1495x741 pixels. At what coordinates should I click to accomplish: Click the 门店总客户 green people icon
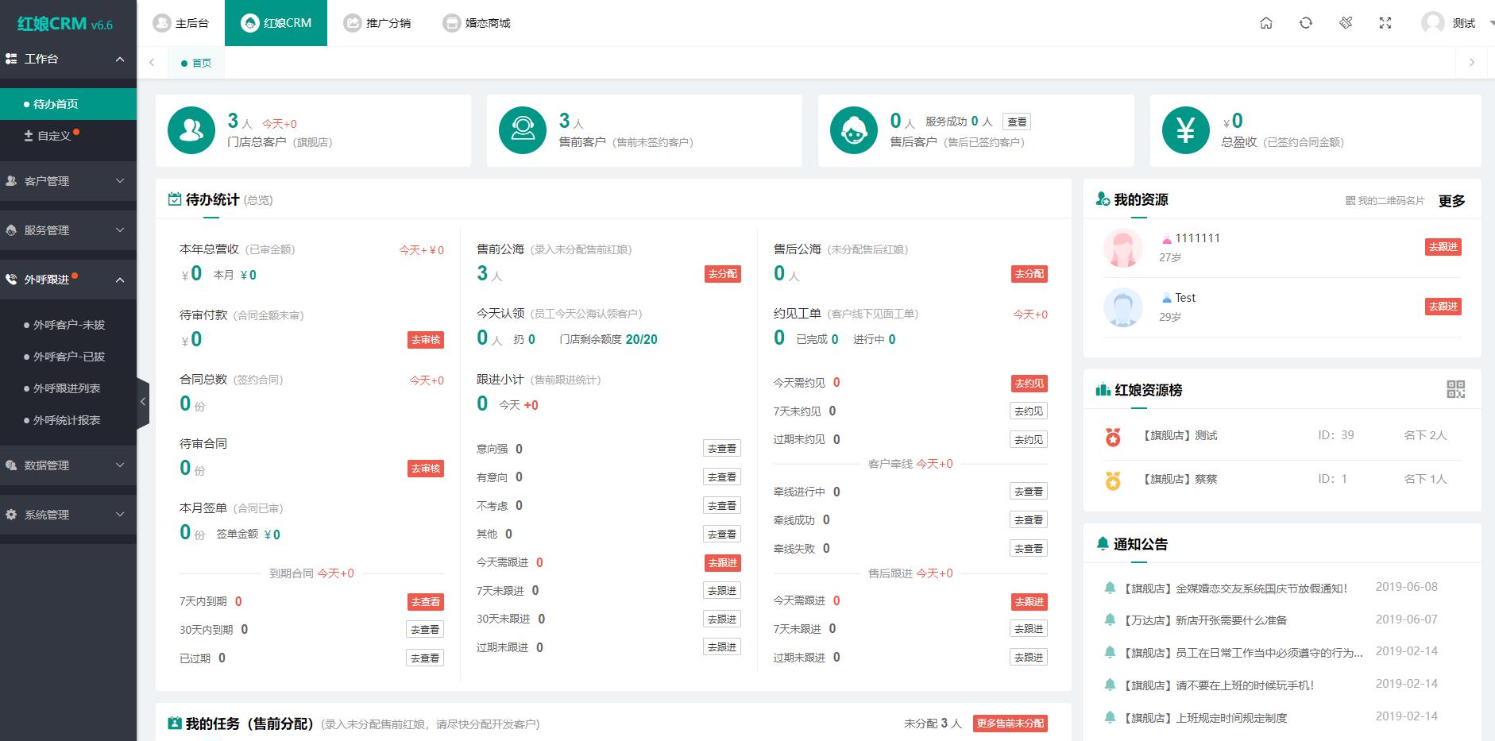tap(191, 130)
